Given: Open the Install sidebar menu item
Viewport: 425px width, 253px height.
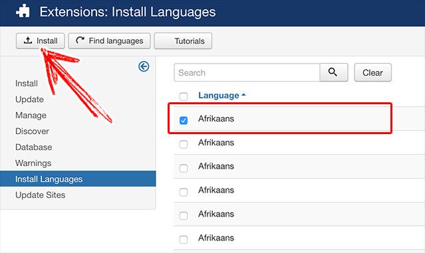Looking at the screenshot, I should click(x=27, y=84).
